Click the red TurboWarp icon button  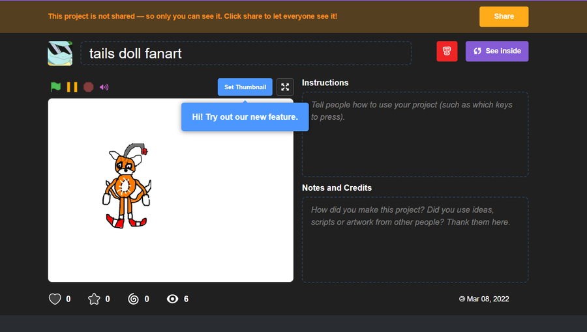[447, 51]
